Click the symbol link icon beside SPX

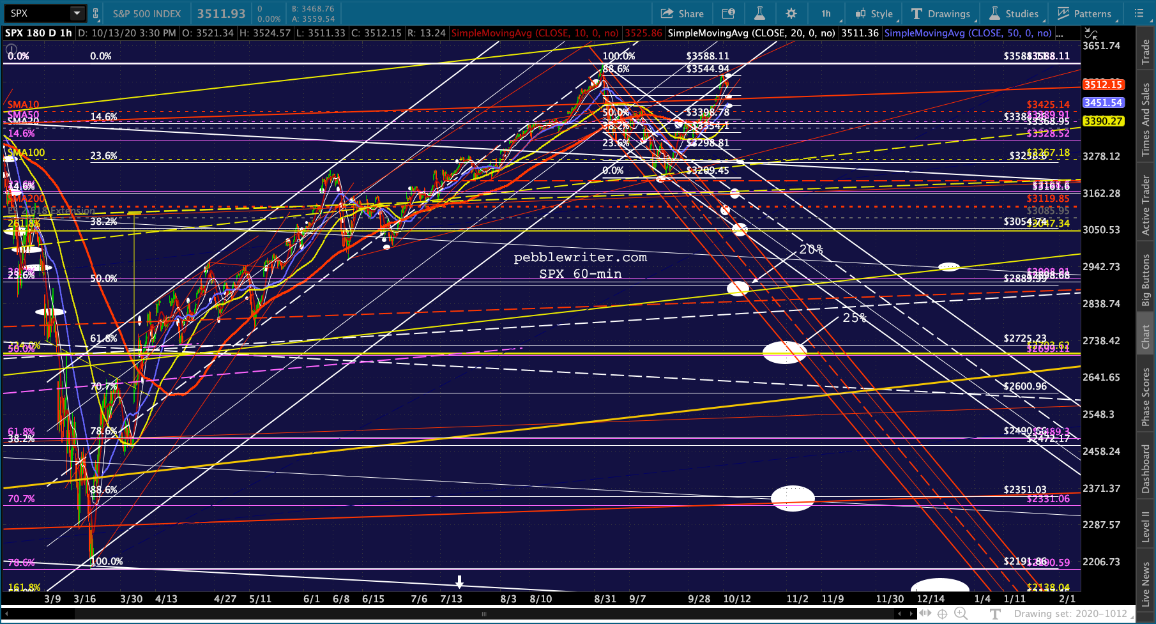coord(96,13)
